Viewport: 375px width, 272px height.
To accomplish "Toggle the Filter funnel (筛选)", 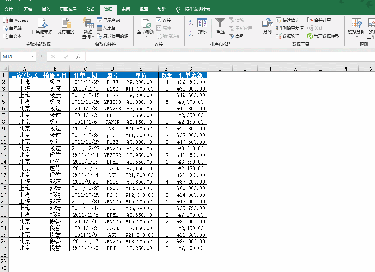I will (x=220, y=26).
